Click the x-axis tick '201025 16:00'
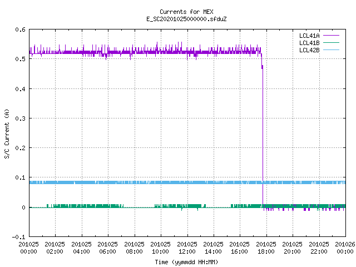 coord(239,248)
